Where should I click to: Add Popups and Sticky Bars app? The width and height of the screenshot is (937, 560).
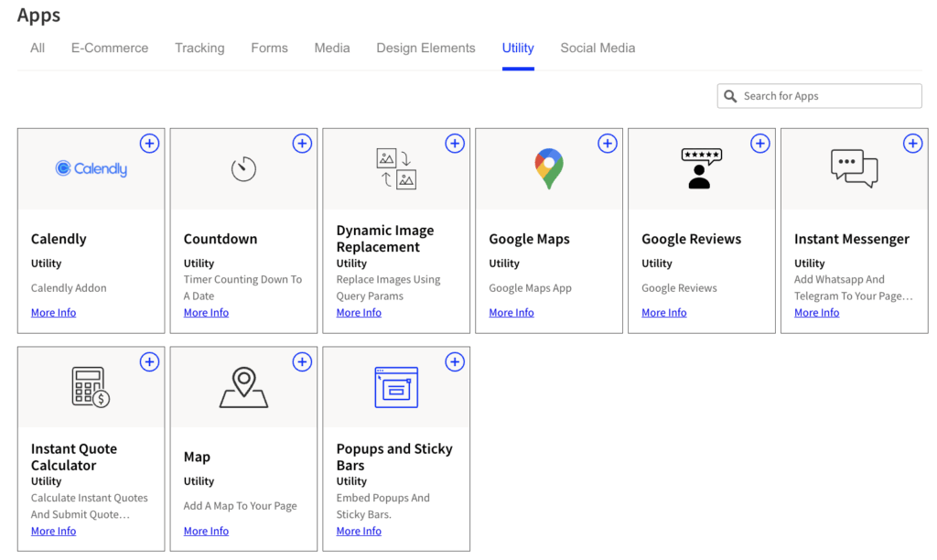[x=455, y=362]
